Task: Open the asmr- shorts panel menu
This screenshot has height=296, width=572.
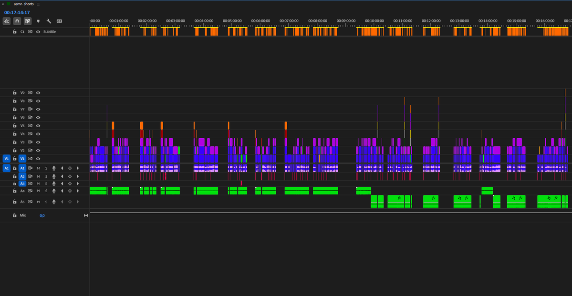Action: coord(38,4)
